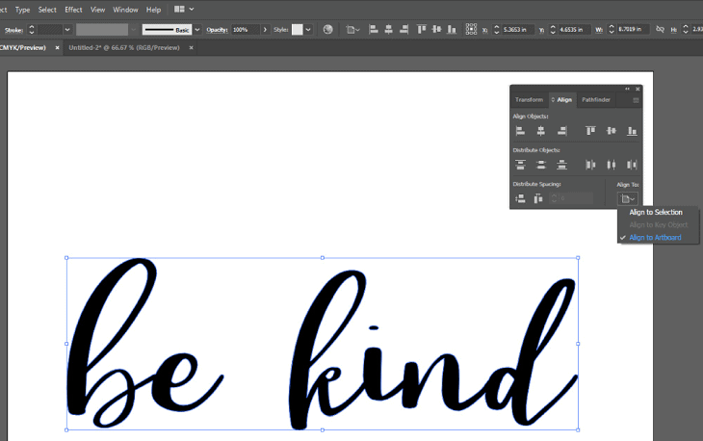Open the graphic style dropdown arrow
This screenshot has height=441, width=703.
(x=308, y=30)
